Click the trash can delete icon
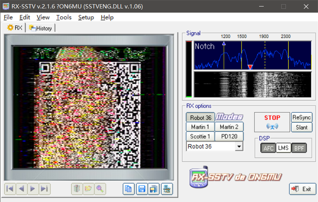 [x=77, y=189]
